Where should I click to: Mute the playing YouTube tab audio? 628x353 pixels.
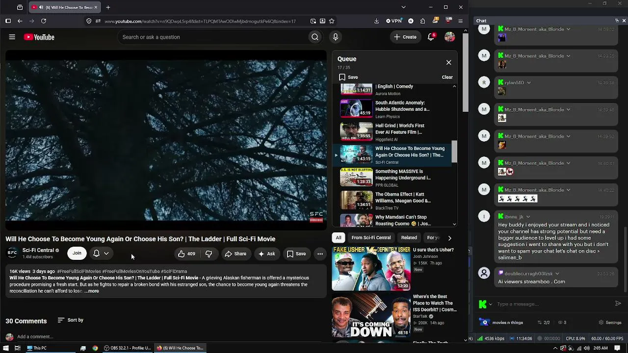coord(41,7)
